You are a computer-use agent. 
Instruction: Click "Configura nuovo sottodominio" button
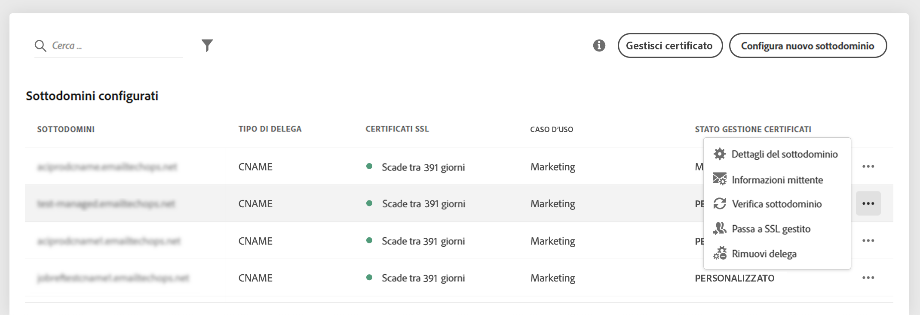tap(807, 45)
